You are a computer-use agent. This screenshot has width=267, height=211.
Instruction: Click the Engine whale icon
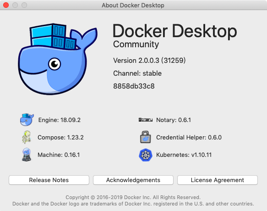click(27, 120)
